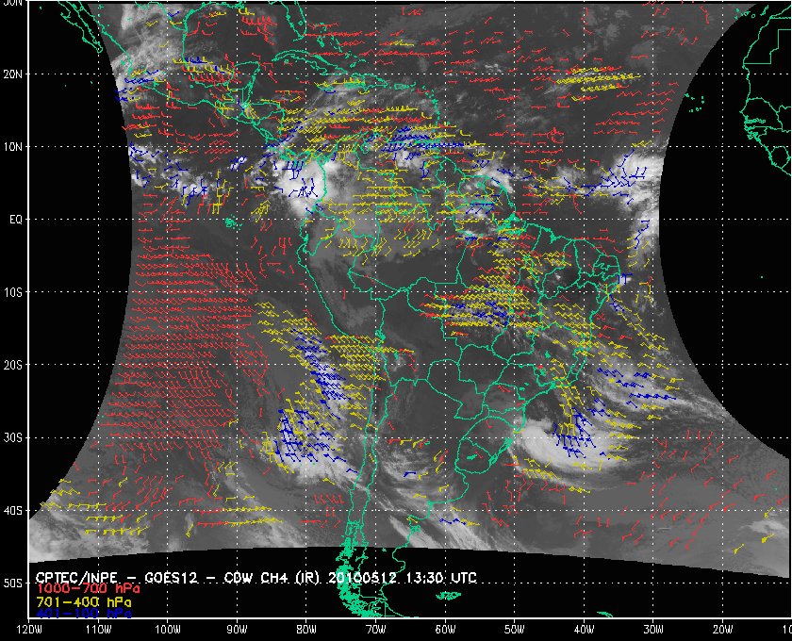The width and height of the screenshot is (792, 641).
Task: Select the 80W longitude label
Action: 306,630
